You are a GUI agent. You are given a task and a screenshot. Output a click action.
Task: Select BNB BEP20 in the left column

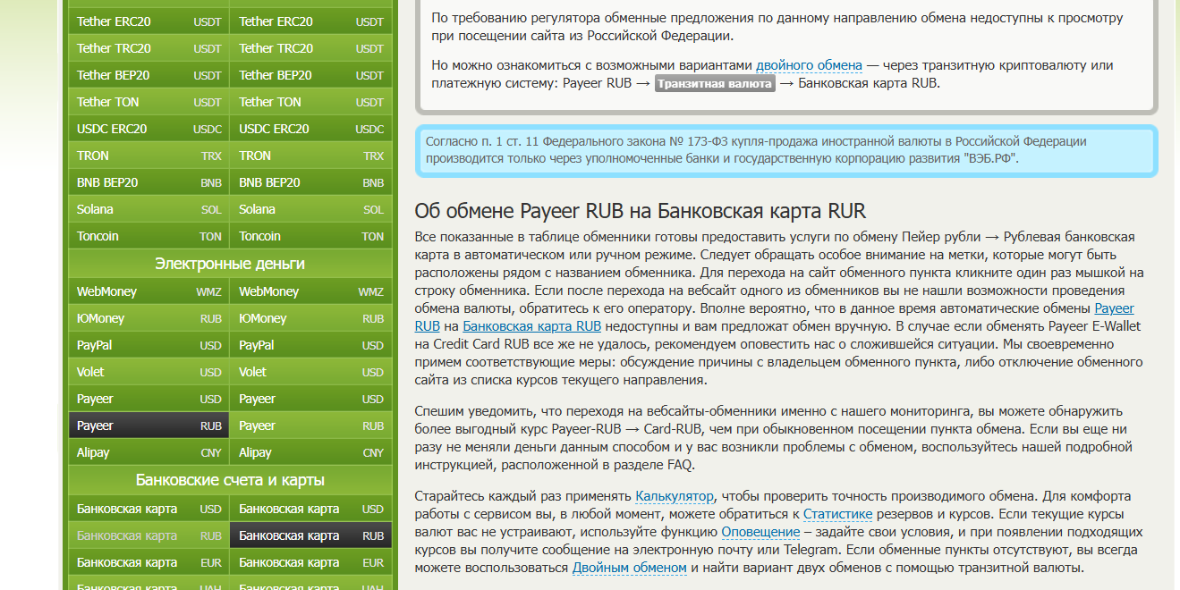(x=149, y=182)
